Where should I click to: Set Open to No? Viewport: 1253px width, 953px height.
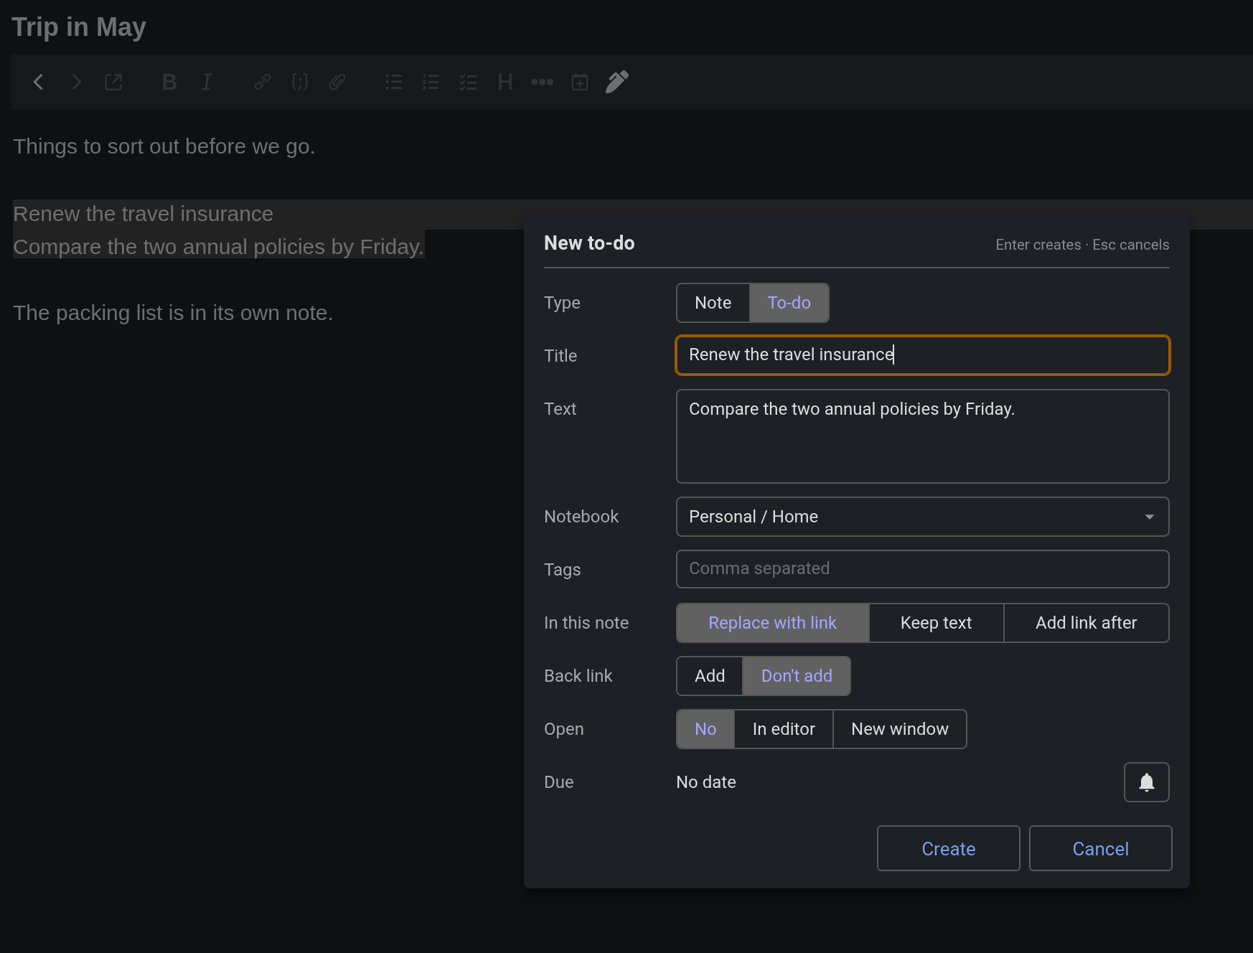click(705, 729)
